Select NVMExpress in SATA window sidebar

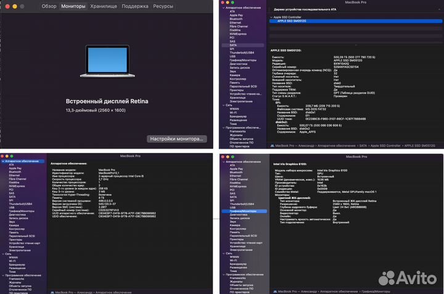238,34
